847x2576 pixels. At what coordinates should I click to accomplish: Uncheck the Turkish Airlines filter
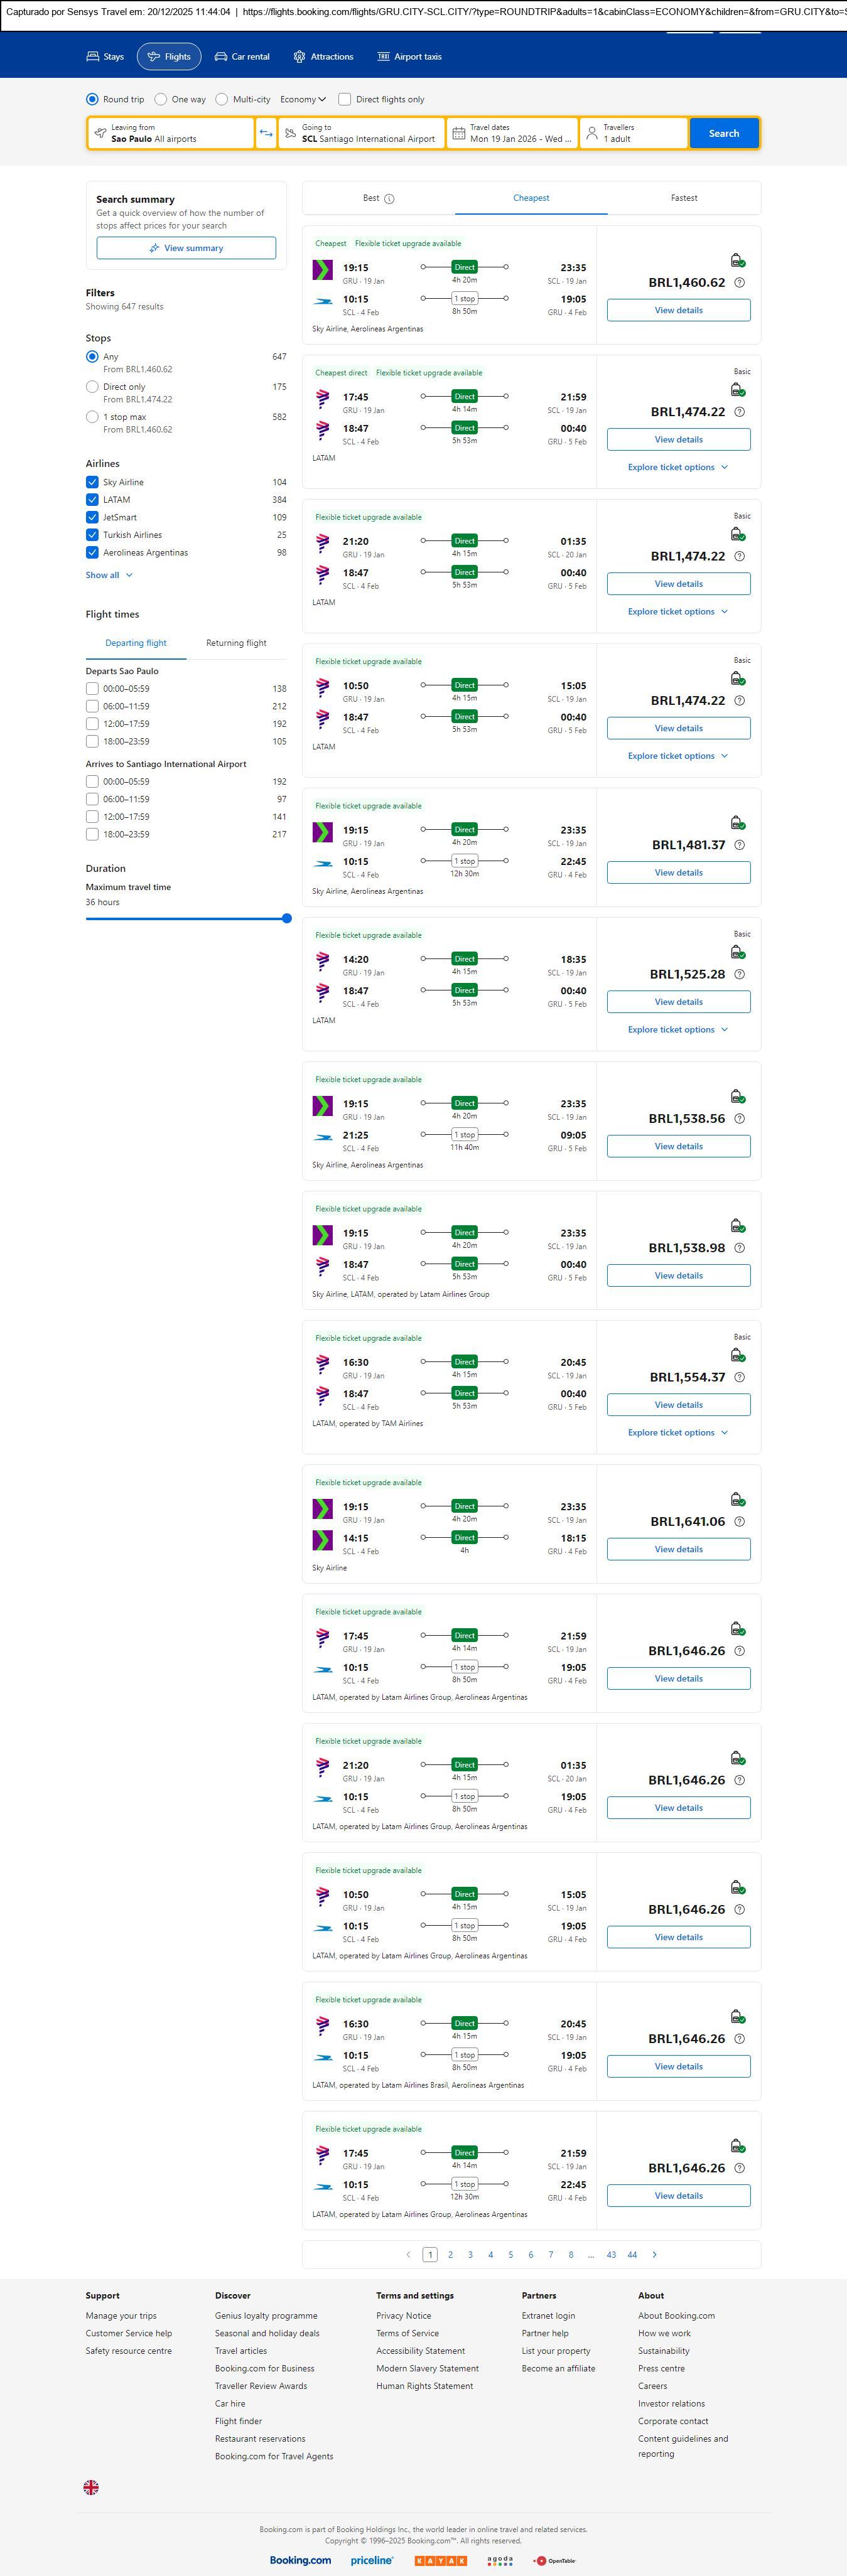tap(92, 535)
